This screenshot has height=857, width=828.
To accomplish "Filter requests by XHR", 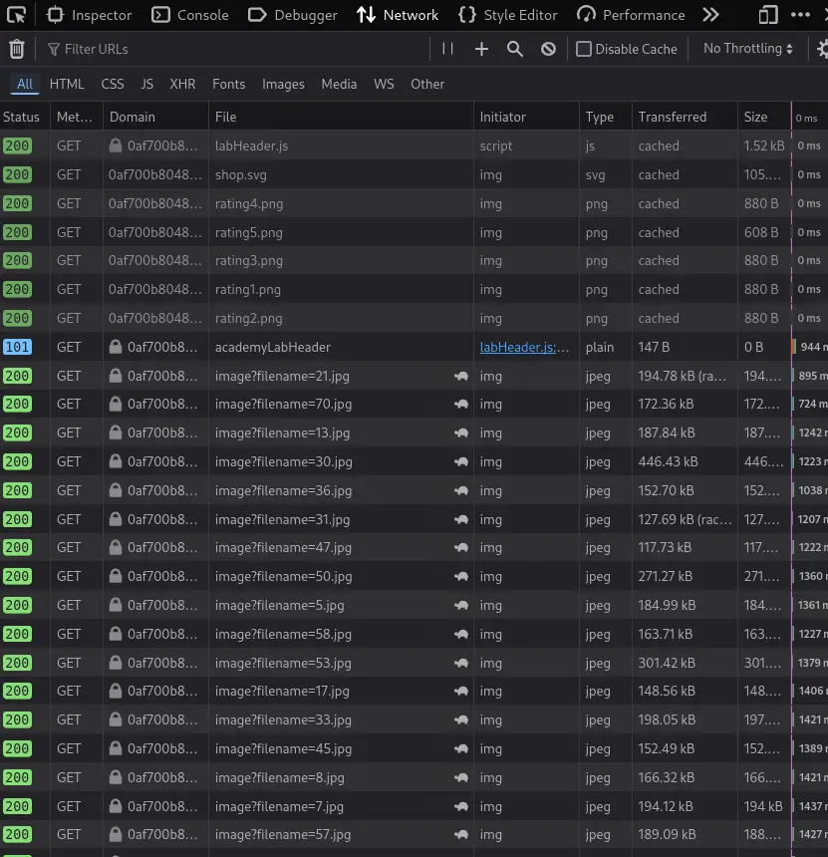I will 182,84.
